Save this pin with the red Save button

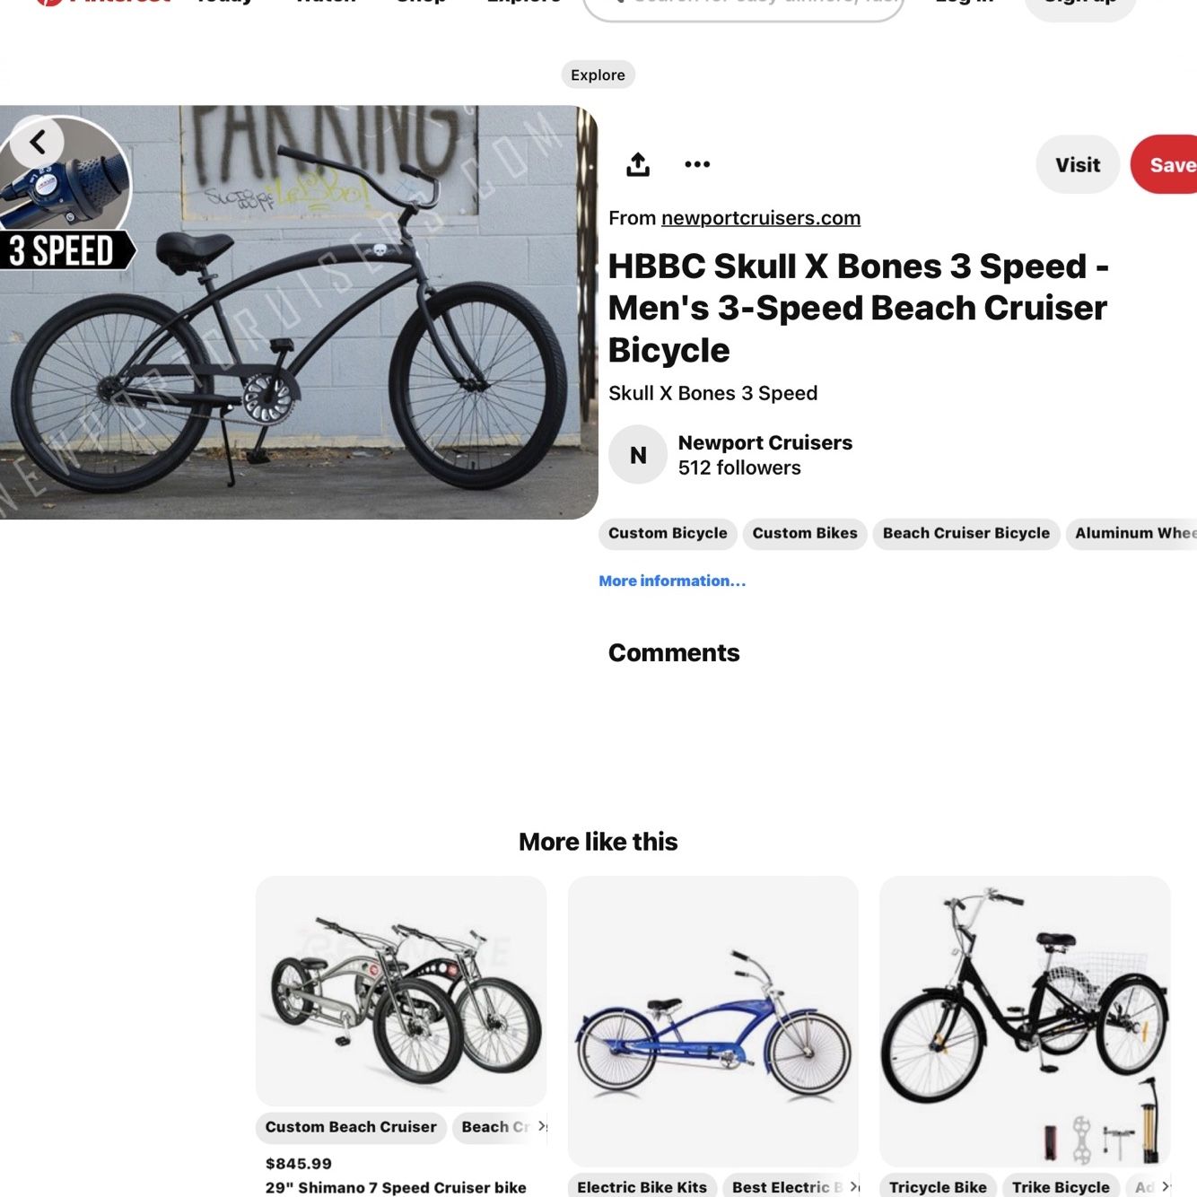click(x=1165, y=165)
